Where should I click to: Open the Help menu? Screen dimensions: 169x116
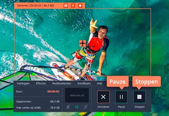pos(100,83)
